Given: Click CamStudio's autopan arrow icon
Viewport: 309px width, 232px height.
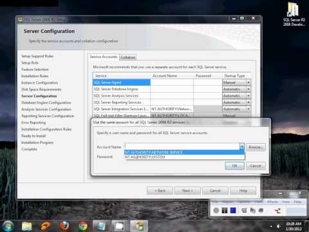Looking at the screenshot, I should pos(278,211).
